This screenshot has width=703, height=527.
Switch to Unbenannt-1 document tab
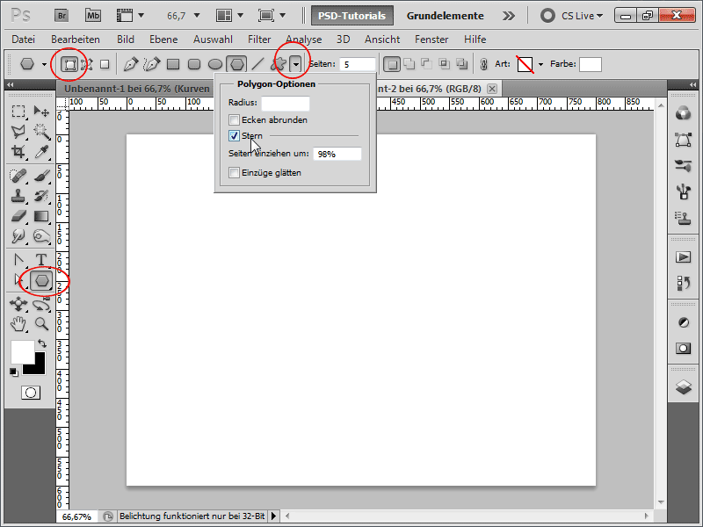coord(136,89)
